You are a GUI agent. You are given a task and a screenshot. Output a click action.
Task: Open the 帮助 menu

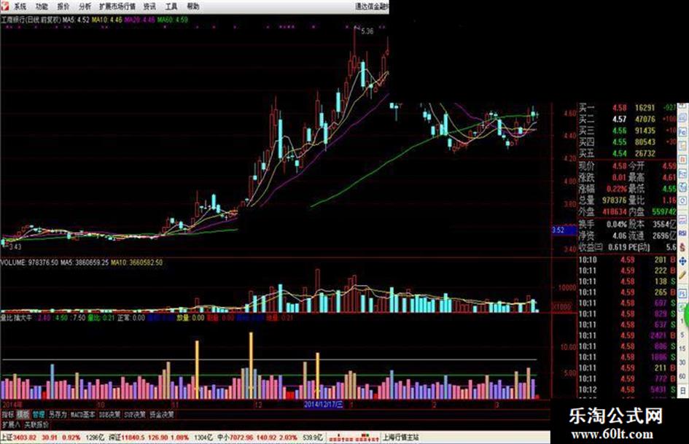click(x=193, y=6)
